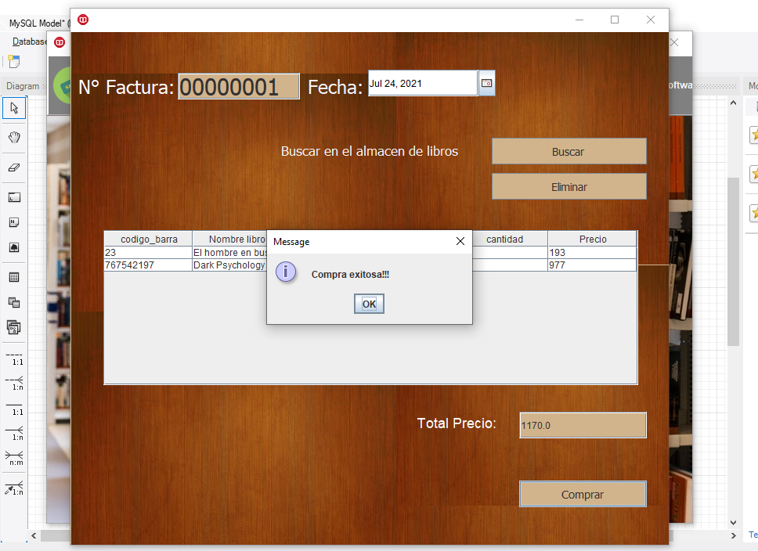The image size is (758, 551).
Task: Click the cantidad column header
Action: coord(510,239)
